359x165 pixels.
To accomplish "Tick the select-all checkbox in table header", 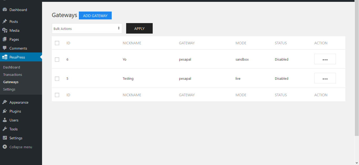I will pos(57,43).
